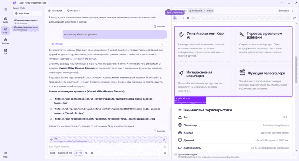Expand the Thinking section chevron

[162, 44]
